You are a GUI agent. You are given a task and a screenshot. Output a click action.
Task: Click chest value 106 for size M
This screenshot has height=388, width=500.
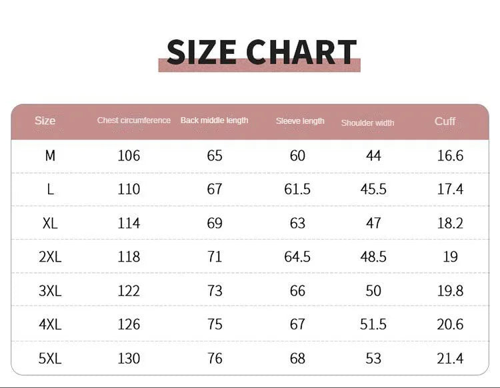[129, 156]
